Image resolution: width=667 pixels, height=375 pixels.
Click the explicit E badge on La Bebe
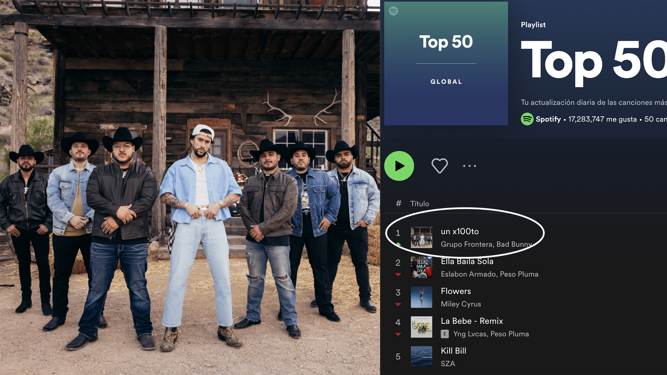coord(445,334)
